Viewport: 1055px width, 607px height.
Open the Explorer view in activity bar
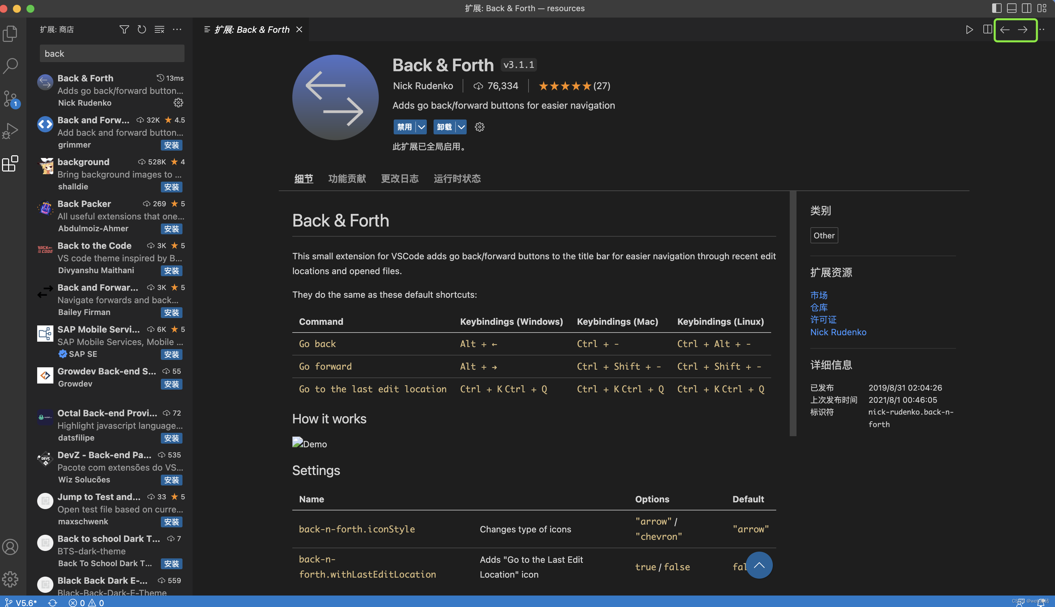10,33
